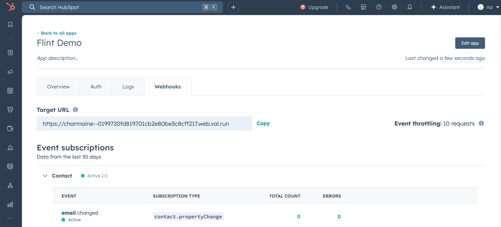Open the Commerce wallet sidebar icon

pyautogui.click(x=10, y=129)
